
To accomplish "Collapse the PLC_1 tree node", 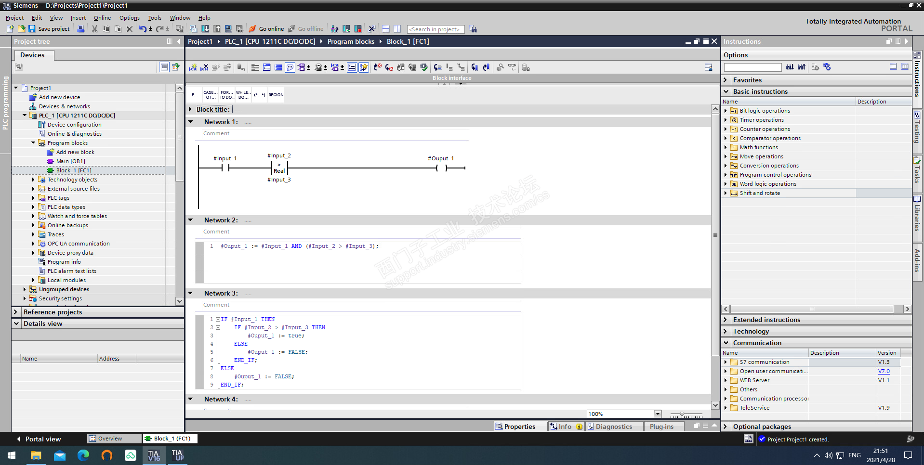I will click(25, 116).
